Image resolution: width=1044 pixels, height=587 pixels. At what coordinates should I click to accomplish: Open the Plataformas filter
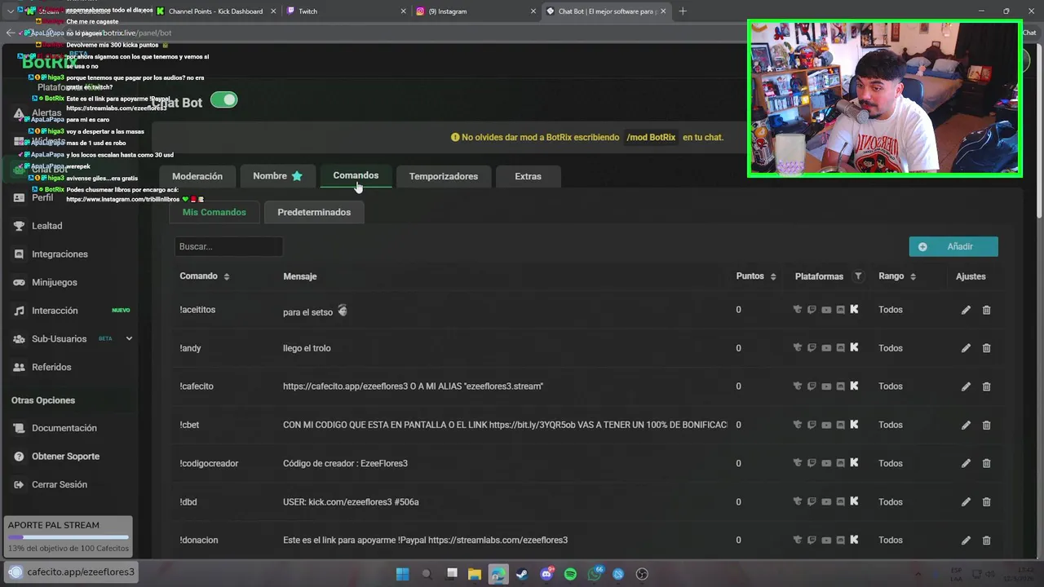(x=858, y=276)
